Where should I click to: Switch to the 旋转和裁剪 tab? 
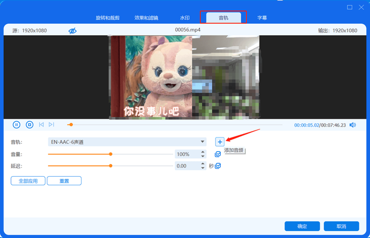coord(108,18)
